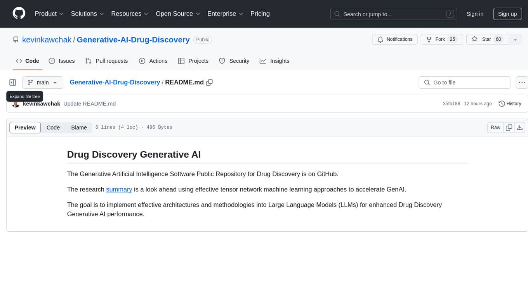Open the Projects tab
This screenshot has height=296, width=528.
point(193,61)
